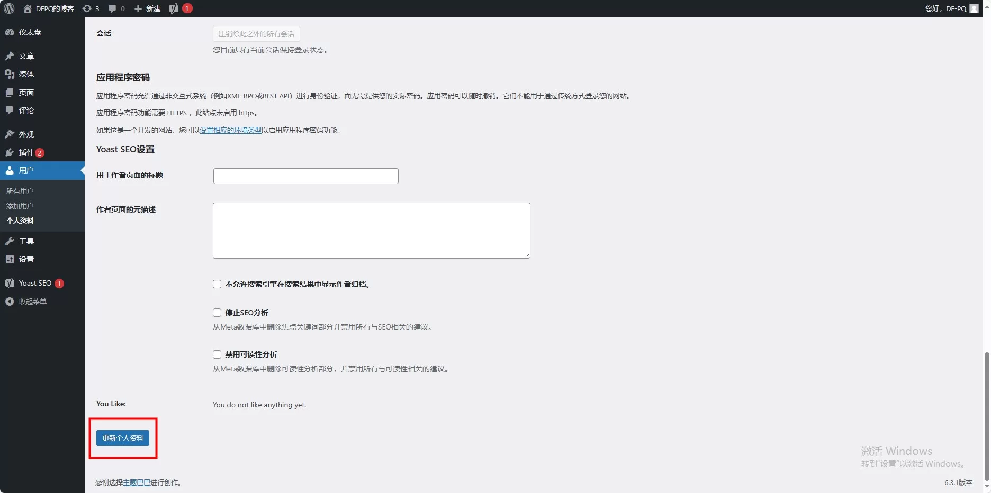Screen dimensions: 991x493
Task: Click the 评论 comment icon in sidebar
Action: pos(10,111)
